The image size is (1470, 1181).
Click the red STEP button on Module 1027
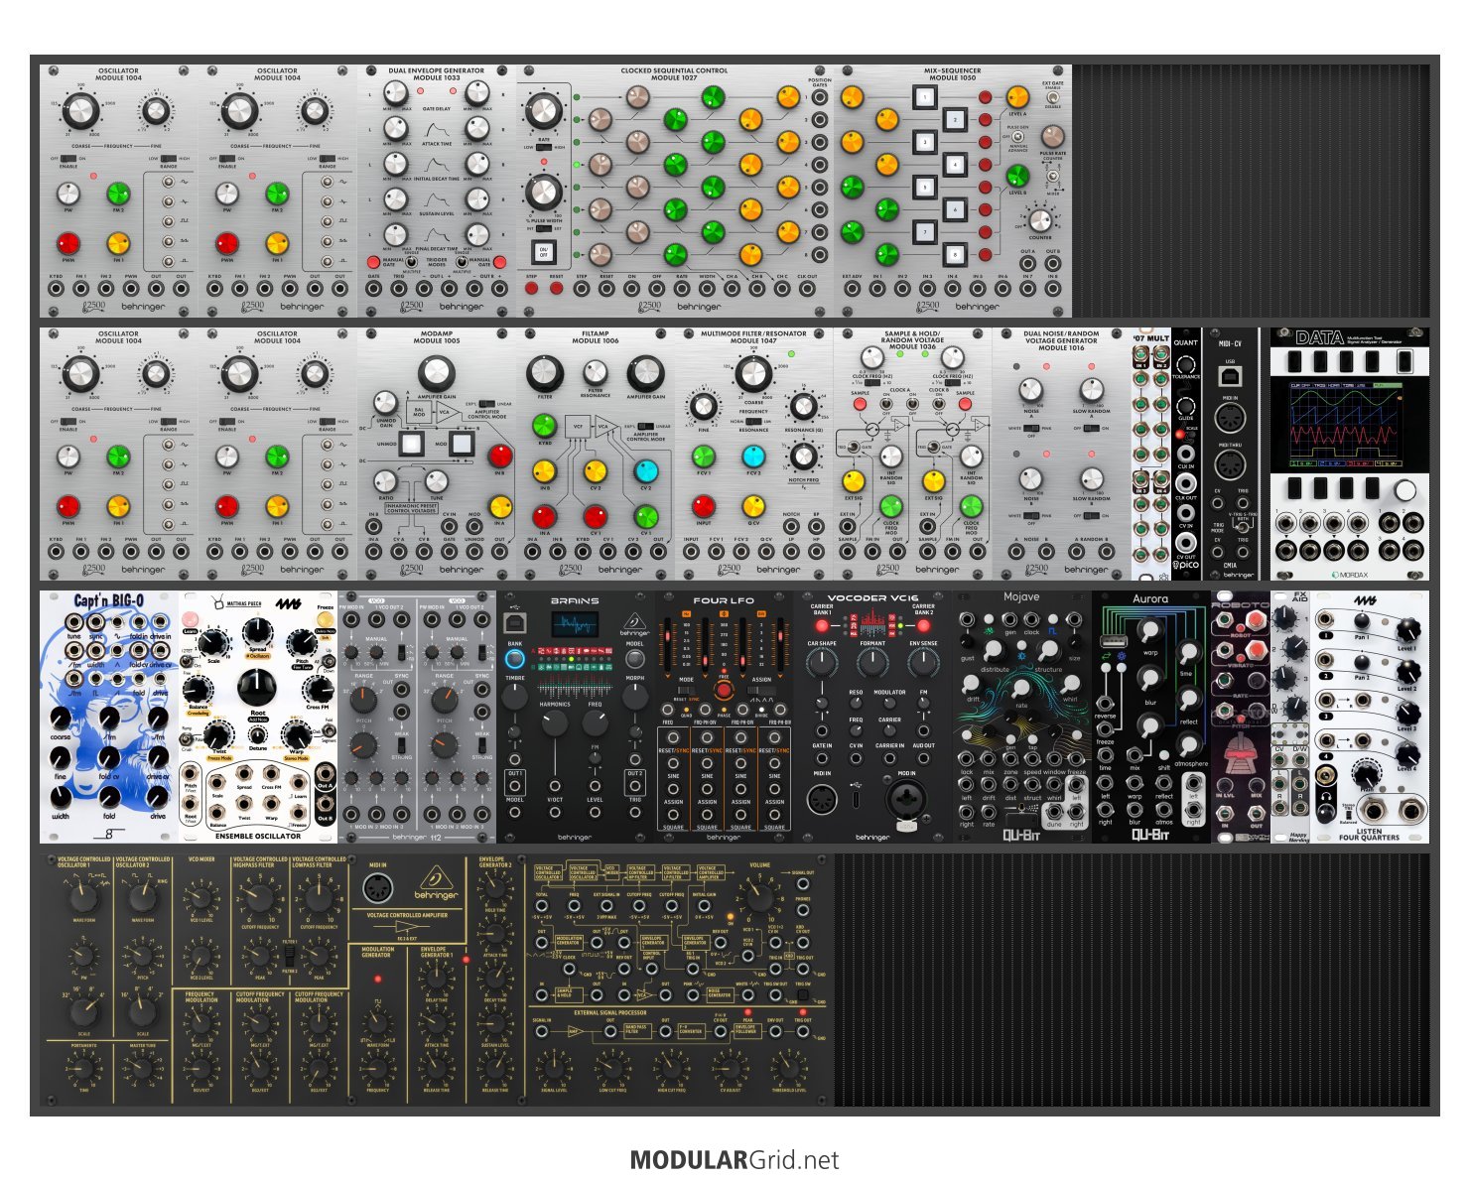(531, 289)
